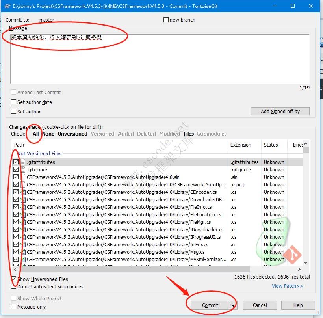Click the Msg.cs file icon
Image resolution: width=323 pixels, height=318 pixels.
[23, 252]
